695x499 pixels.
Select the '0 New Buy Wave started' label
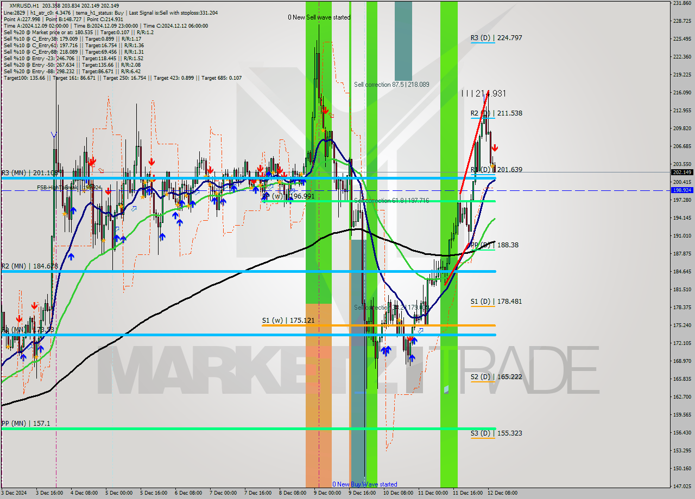pyautogui.click(x=365, y=484)
